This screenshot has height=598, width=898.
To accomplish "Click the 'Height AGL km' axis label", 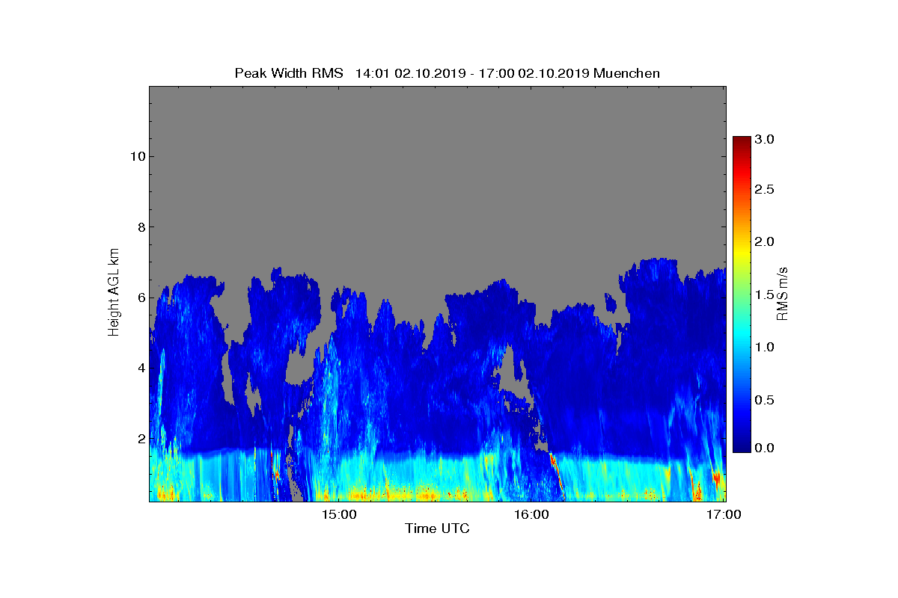I will (x=114, y=293).
